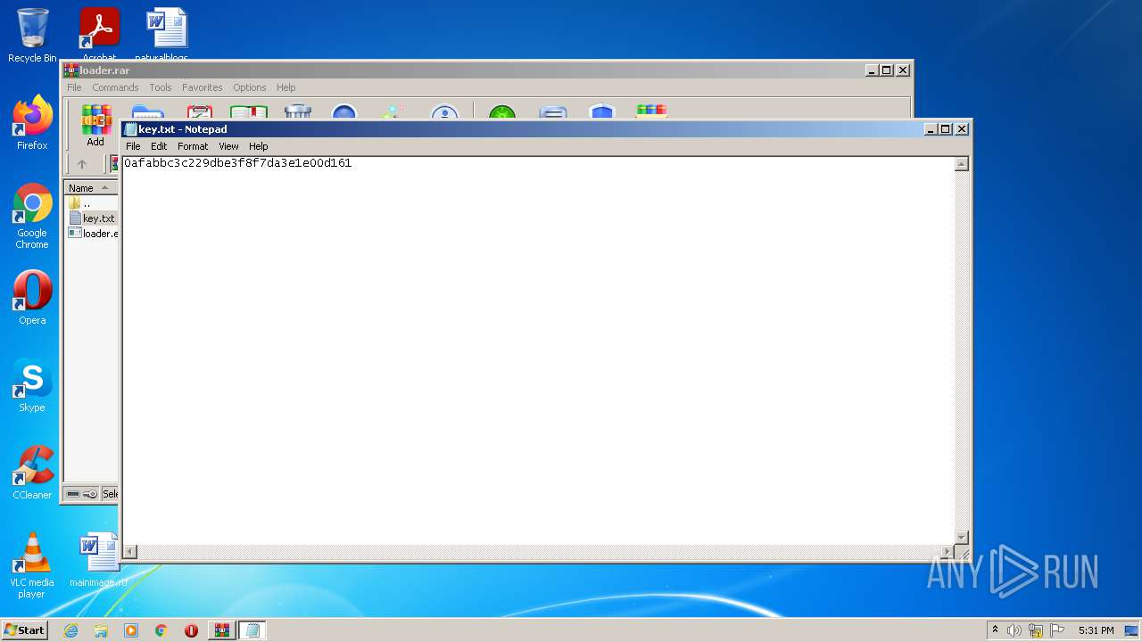Image resolution: width=1142 pixels, height=642 pixels.
Task: Open Acrobat Reader desktop shortcut
Action: [x=99, y=34]
